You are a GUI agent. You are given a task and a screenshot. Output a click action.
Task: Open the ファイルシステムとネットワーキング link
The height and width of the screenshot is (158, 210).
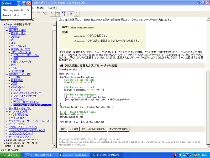click(27, 130)
